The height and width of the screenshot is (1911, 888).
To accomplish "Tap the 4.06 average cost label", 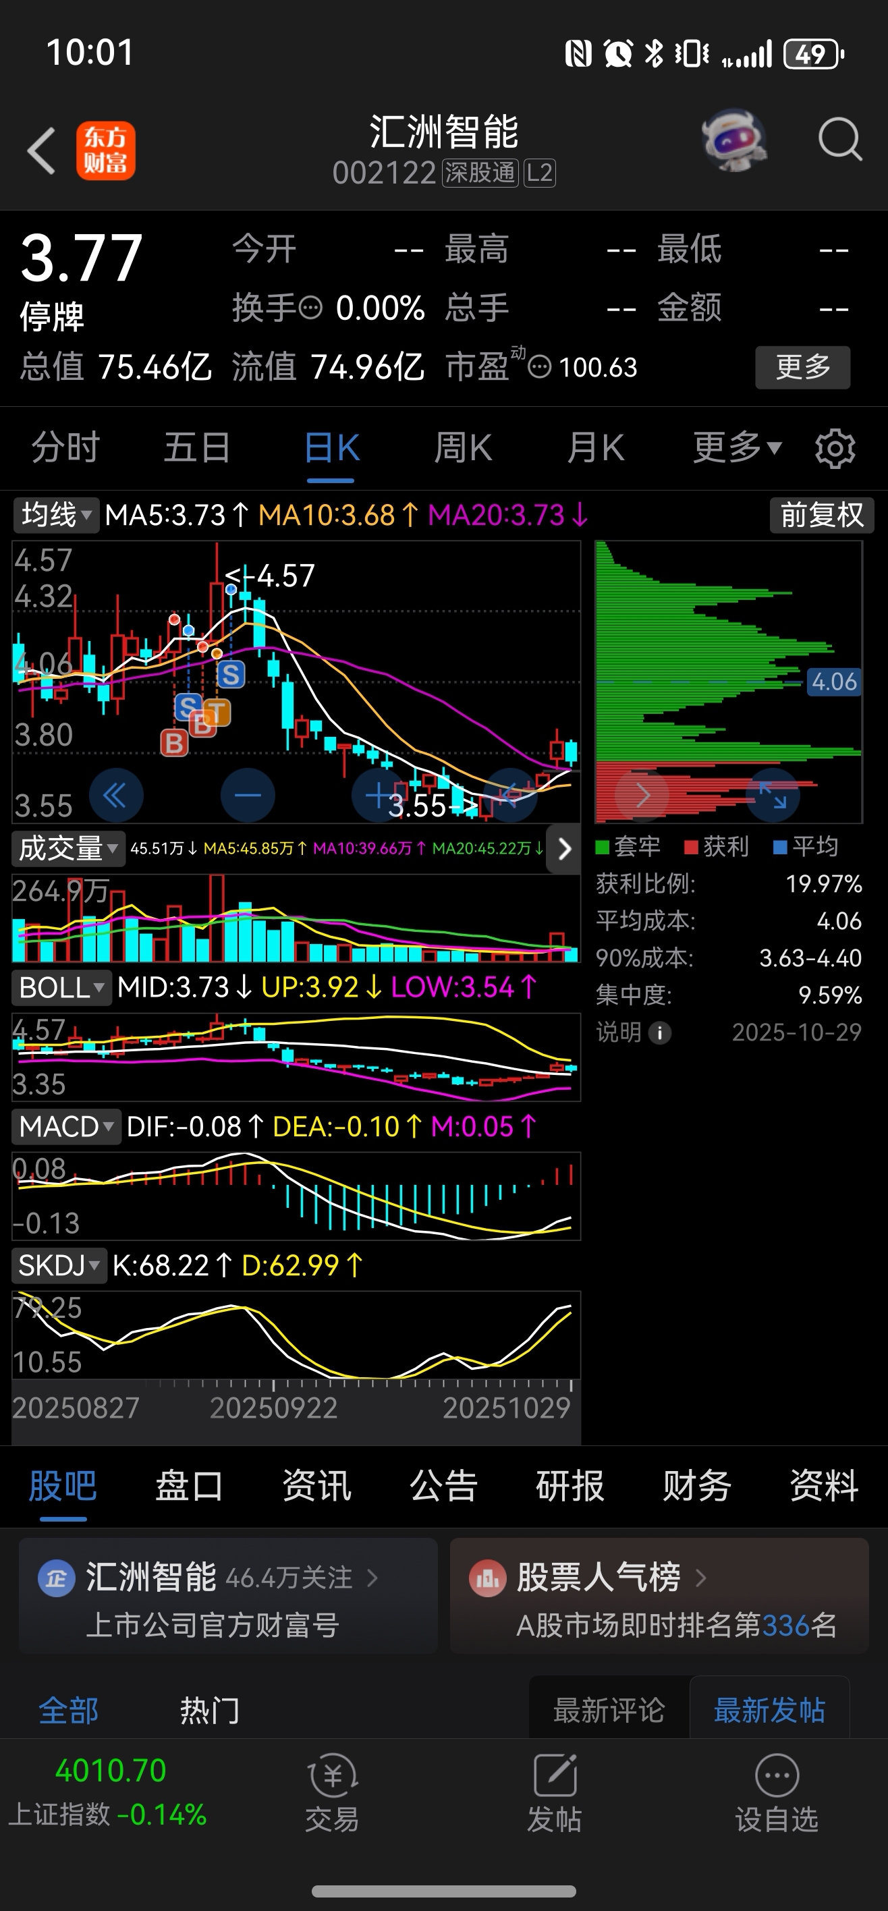I will (834, 682).
